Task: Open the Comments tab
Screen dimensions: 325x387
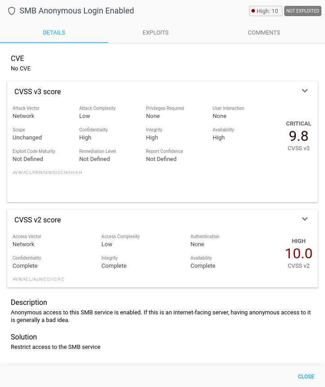Action: click(264, 33)
